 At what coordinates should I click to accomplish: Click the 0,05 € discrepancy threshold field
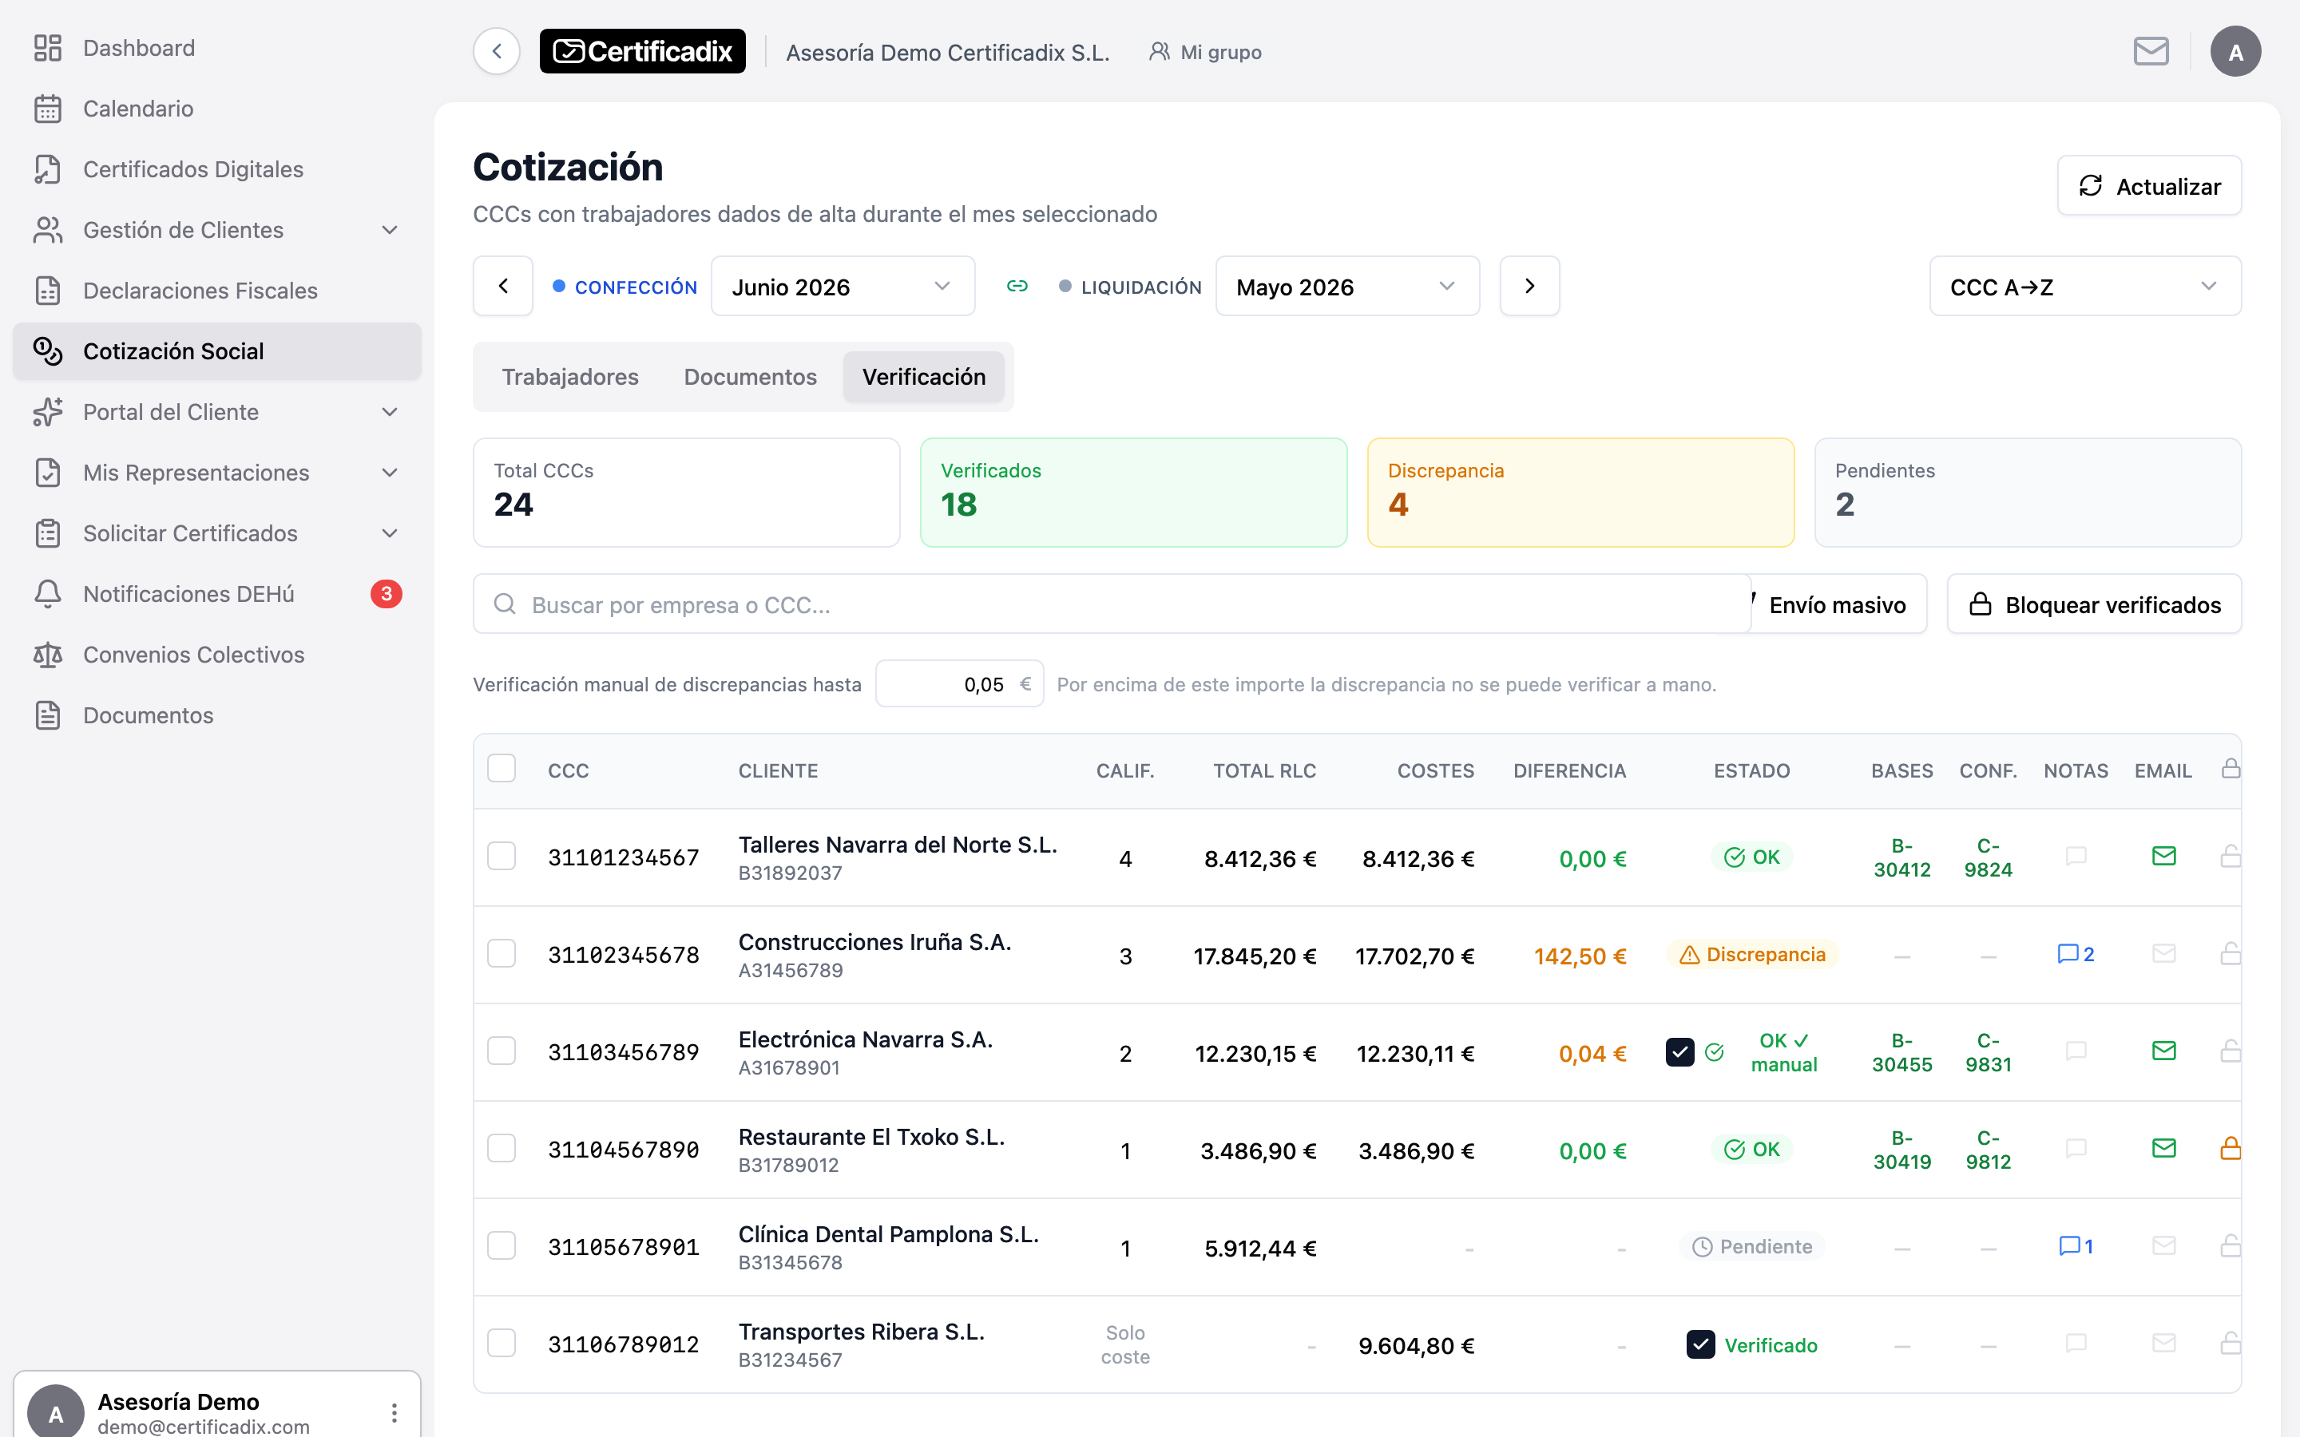tap(958, 684)
